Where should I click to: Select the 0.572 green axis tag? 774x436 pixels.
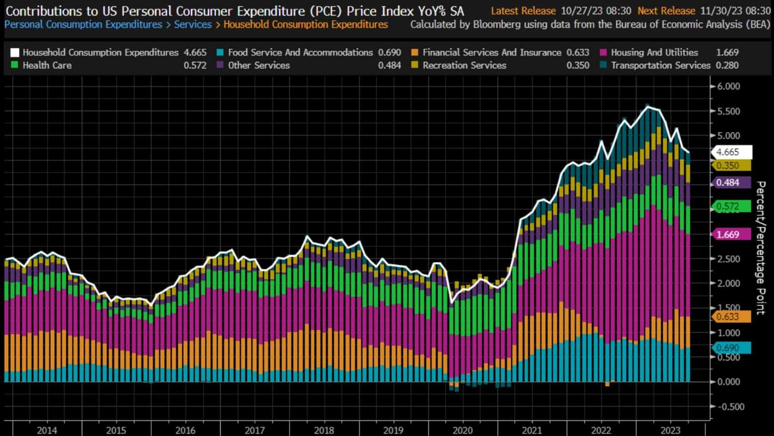click(731, 206)
